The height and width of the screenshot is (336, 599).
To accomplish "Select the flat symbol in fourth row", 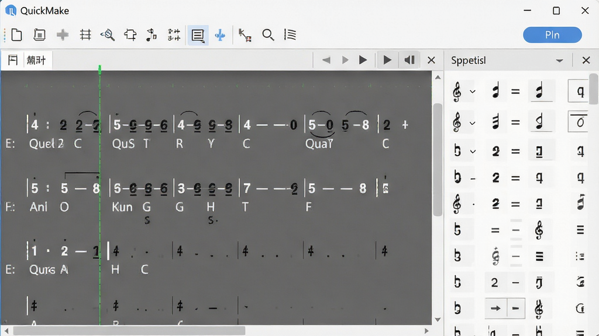I will click(x=457, y=177).
